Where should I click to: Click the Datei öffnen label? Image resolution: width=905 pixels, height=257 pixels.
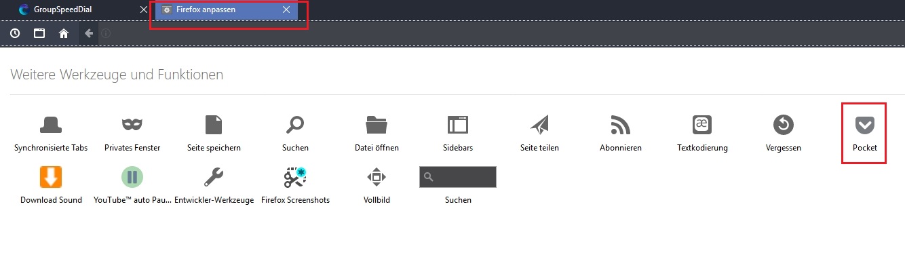pos(377,148)
